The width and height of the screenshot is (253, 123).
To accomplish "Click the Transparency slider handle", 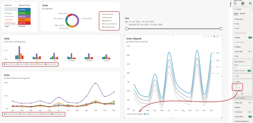I will coord(242,93).
